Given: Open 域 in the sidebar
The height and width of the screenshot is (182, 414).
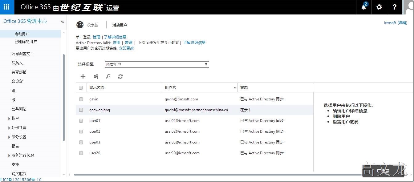Looking at the screenshot, I should click(x=14, y=100).
